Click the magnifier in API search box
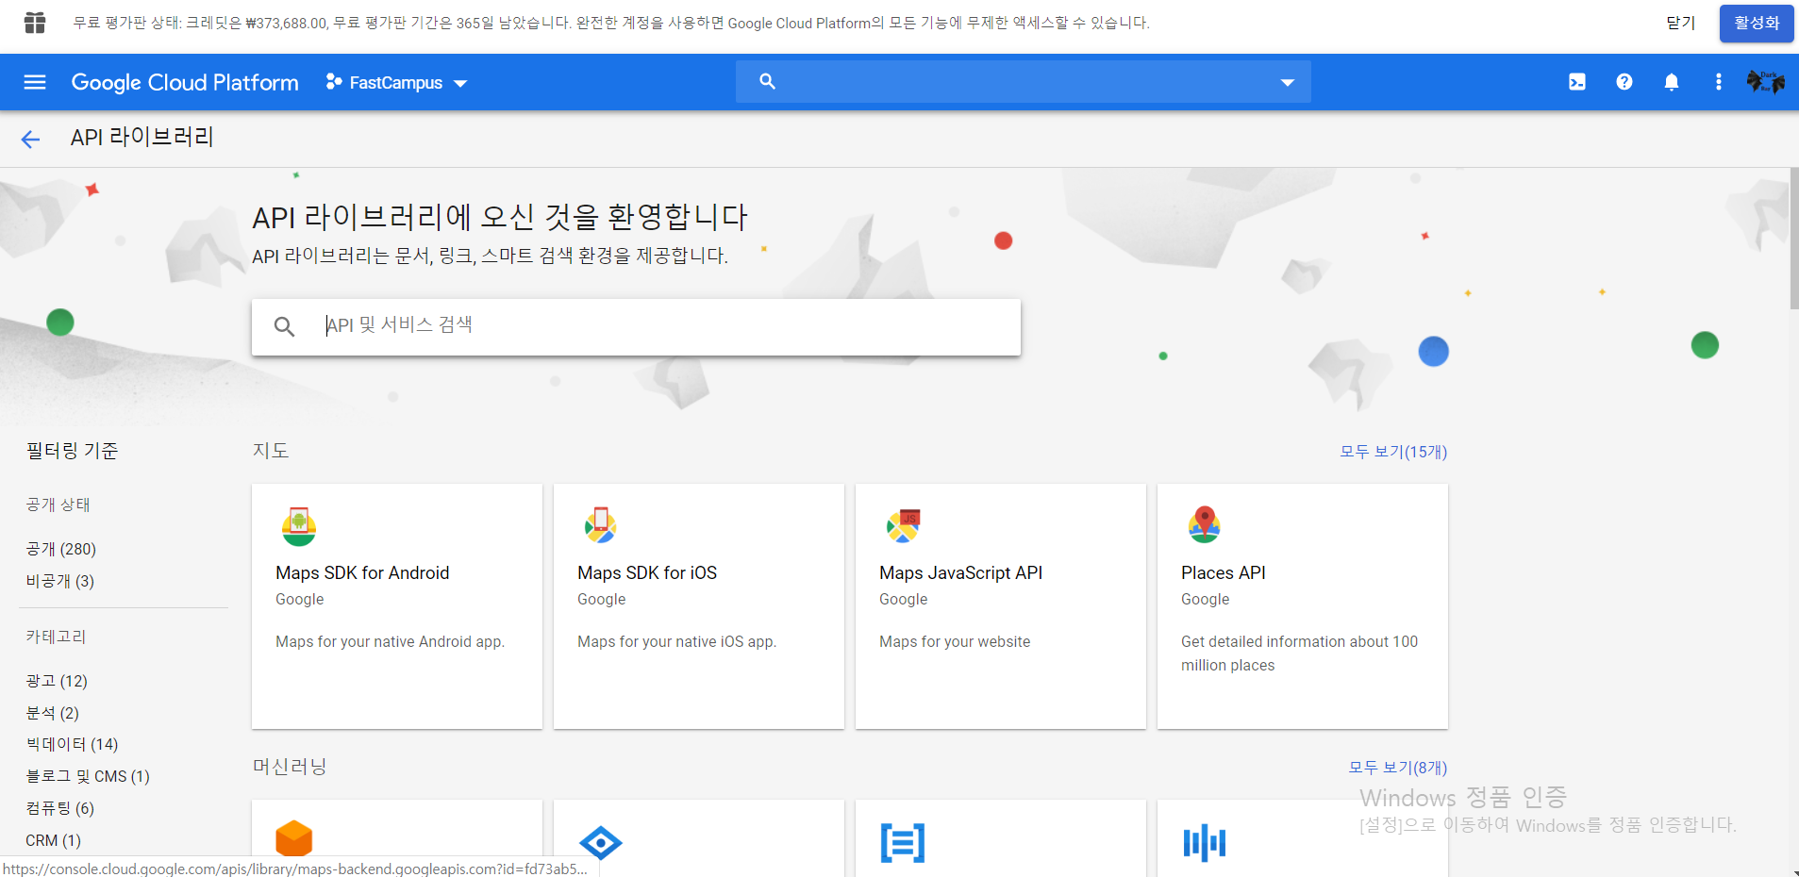Image resolution: width=1799 pixels, height=877 pixels. 284,326
